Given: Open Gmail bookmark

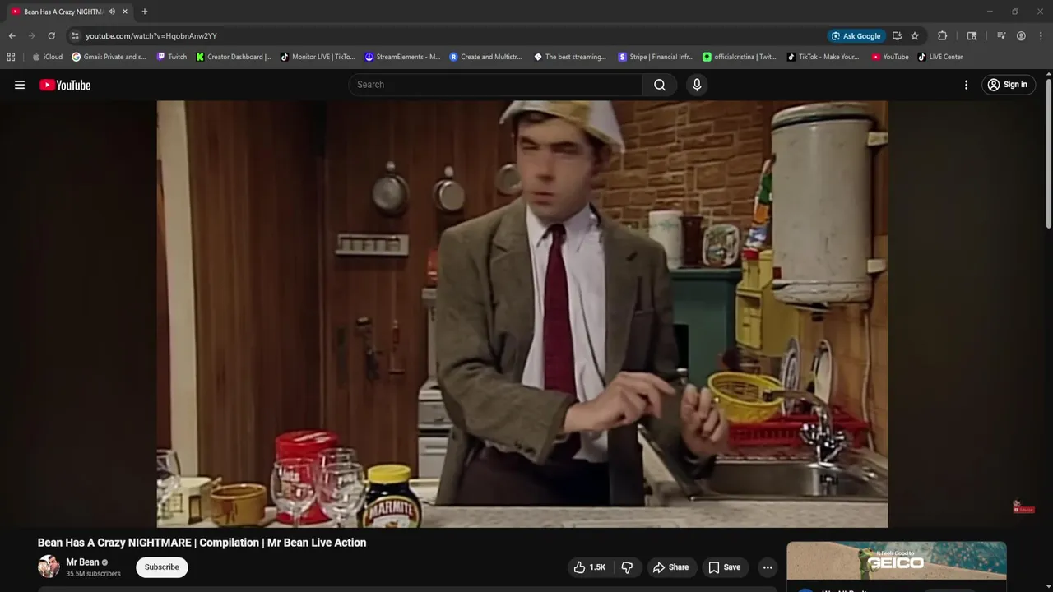Looking at the screenshot, I should [109, 57].
